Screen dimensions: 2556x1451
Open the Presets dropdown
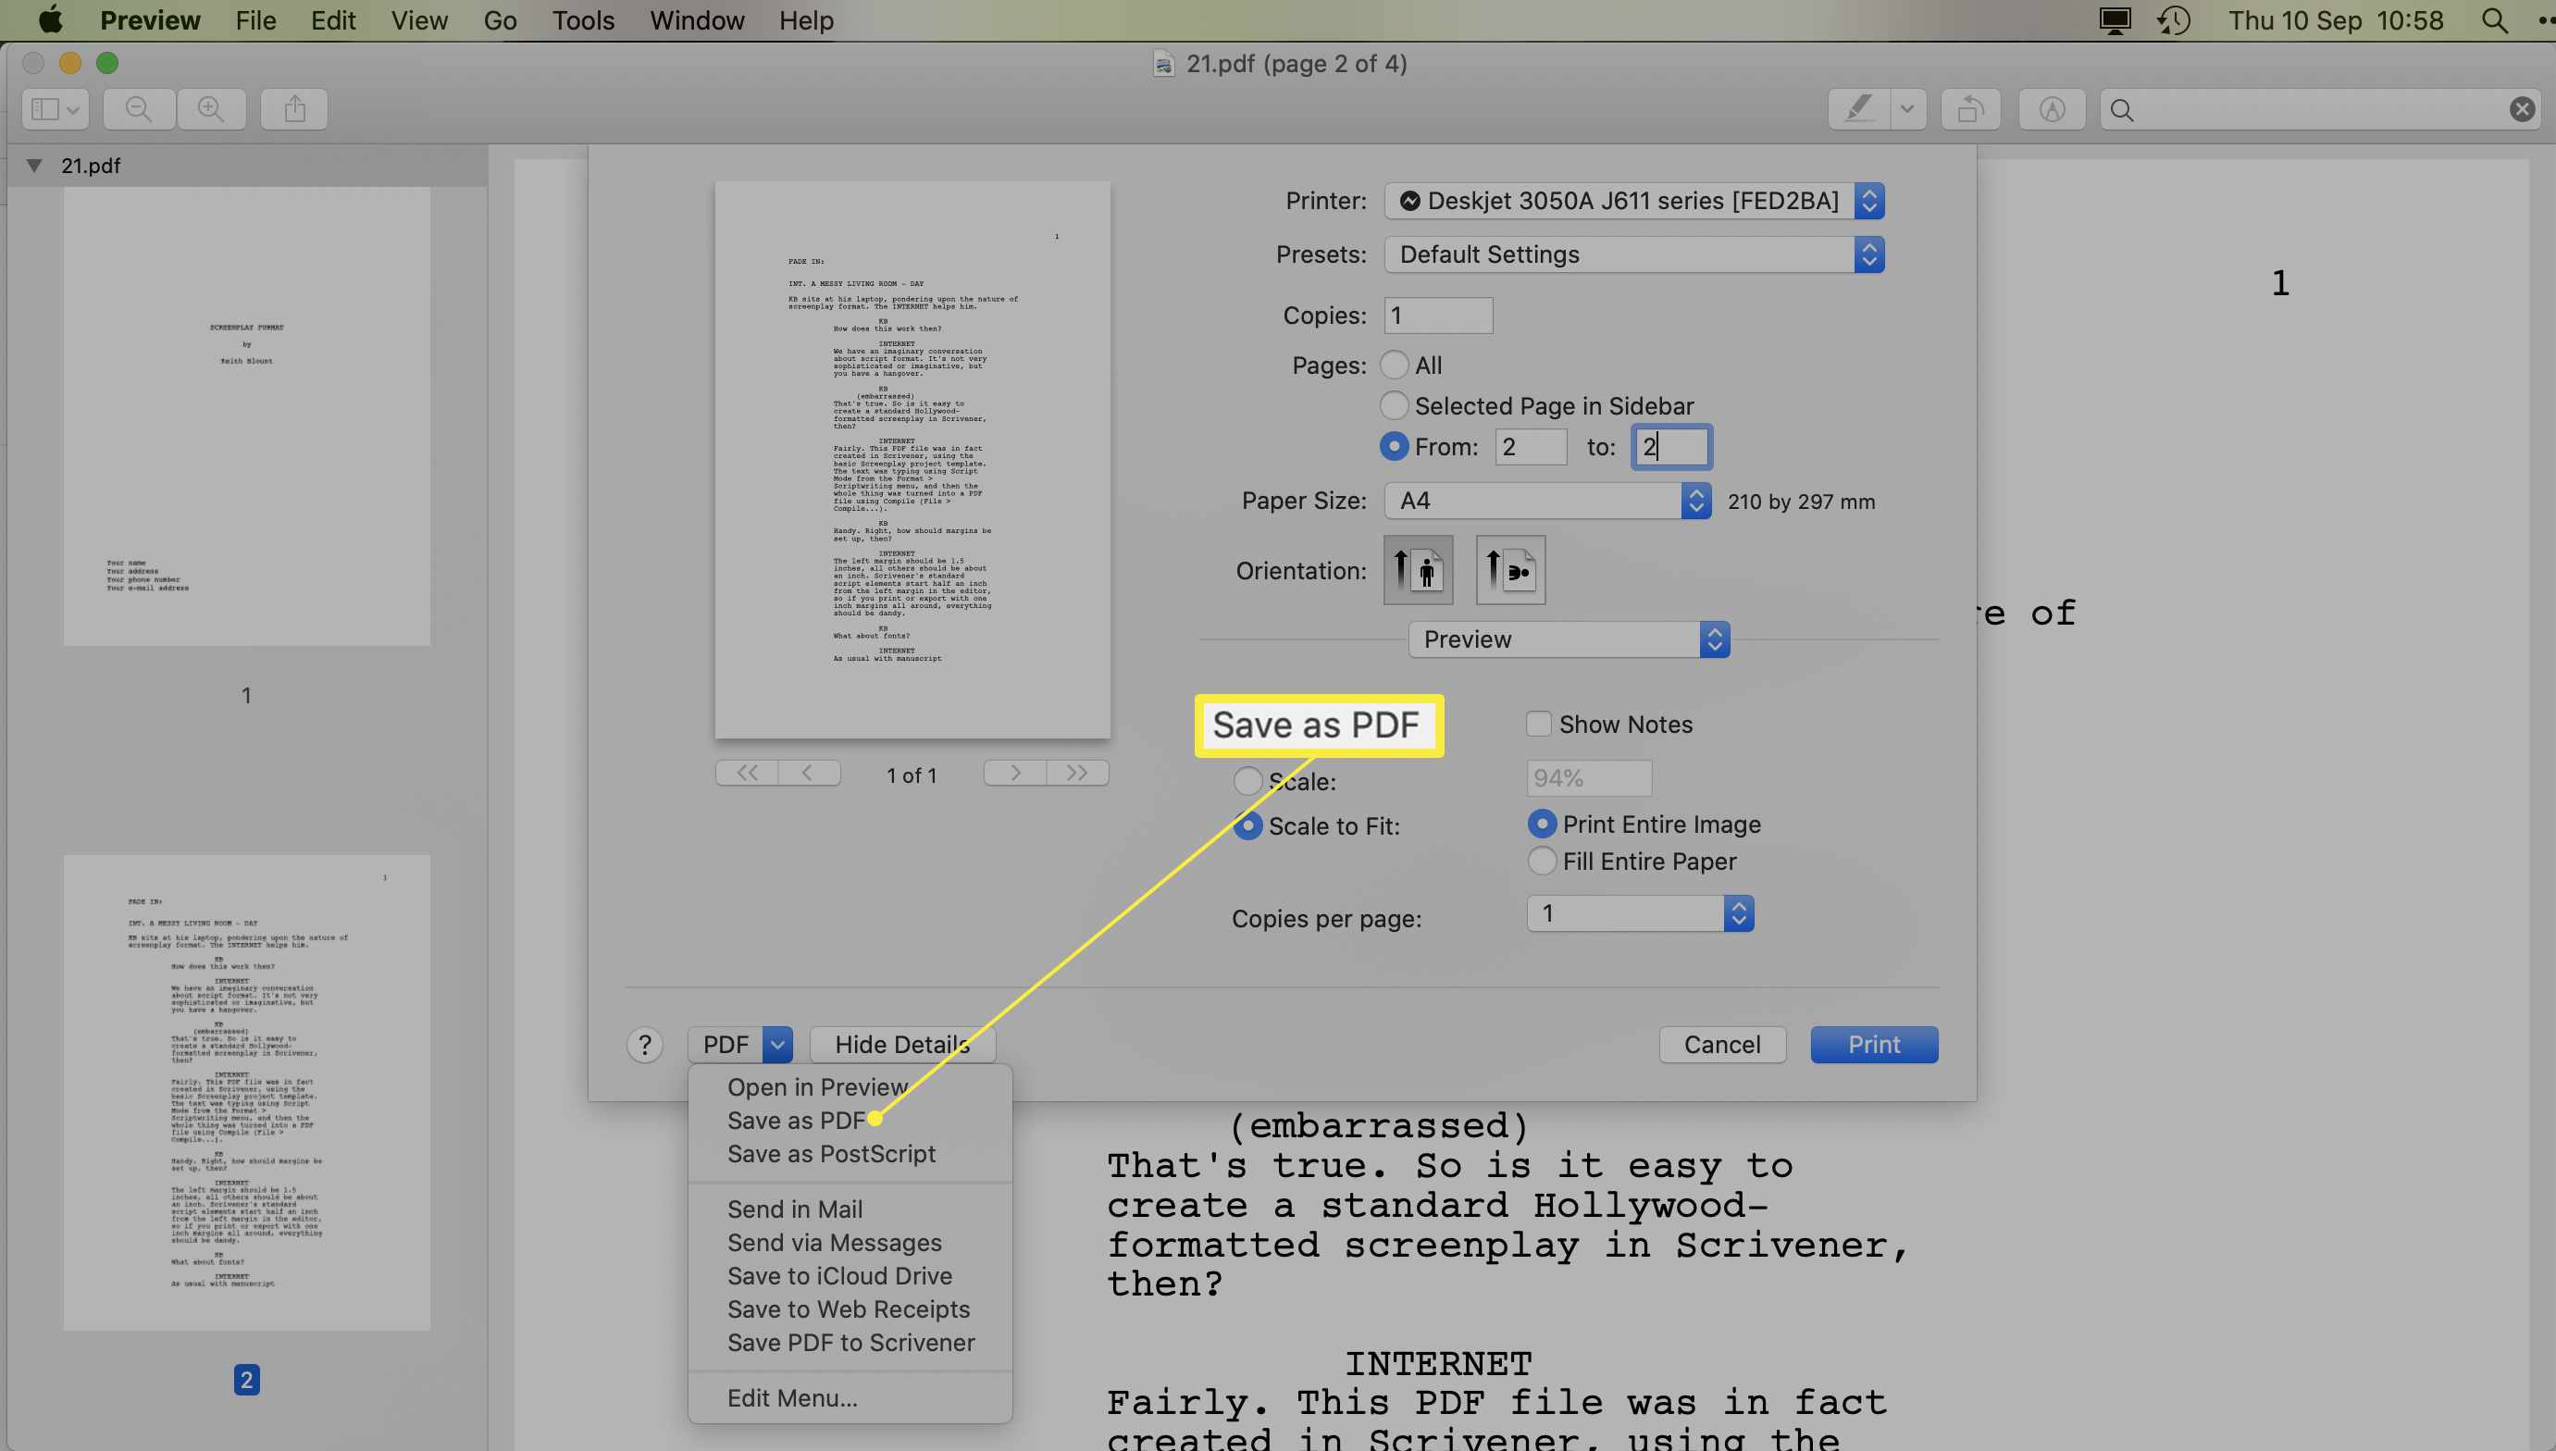pyautogui.click(x=1634, y=254)
